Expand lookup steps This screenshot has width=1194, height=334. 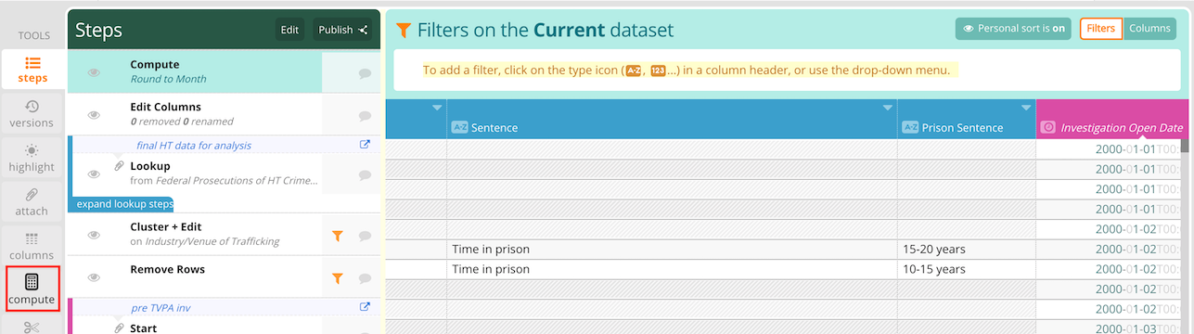point(122,204)
